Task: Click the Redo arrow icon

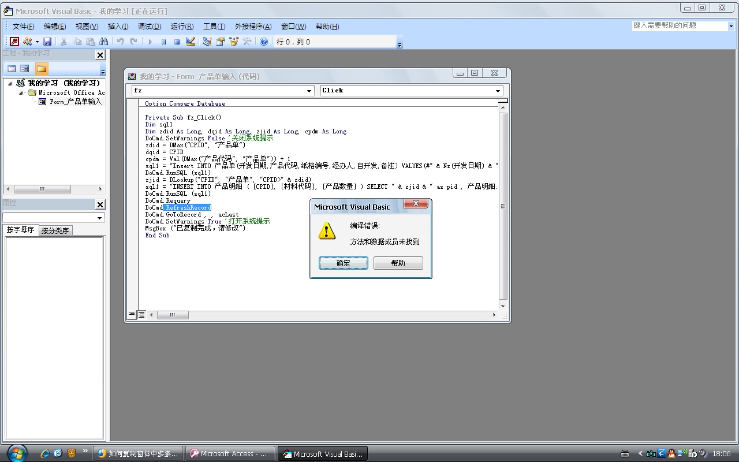Action: click(133, 42)
